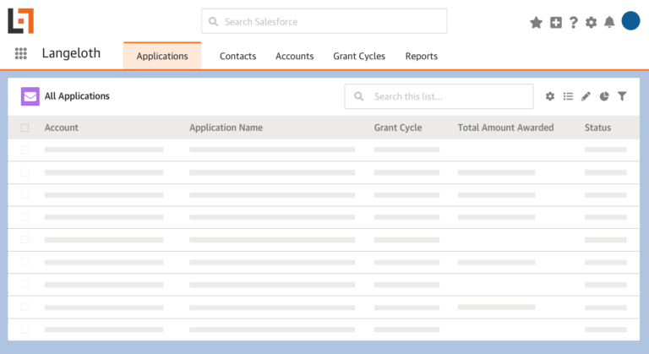Image resolution: width=649 pixels, height=354 pixels.
Task: Switch to the Contacts tab
Action: coord(238,56)
